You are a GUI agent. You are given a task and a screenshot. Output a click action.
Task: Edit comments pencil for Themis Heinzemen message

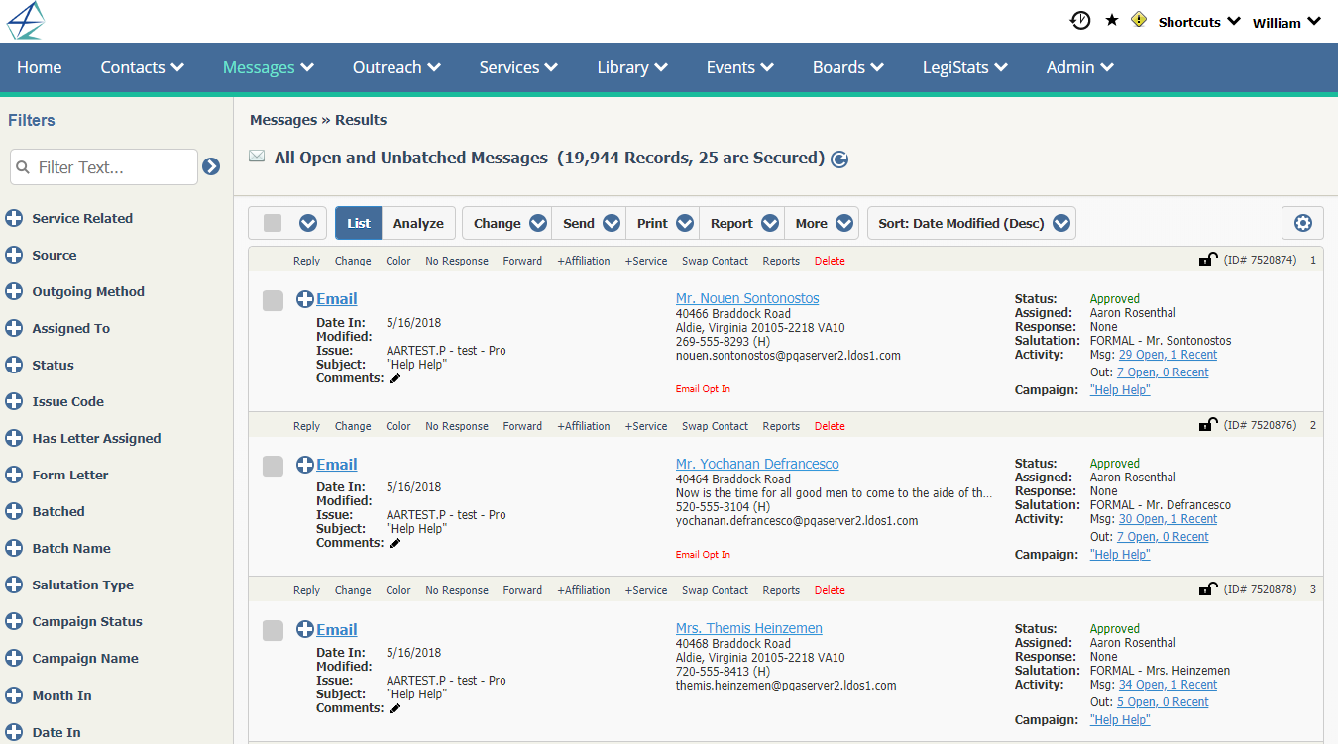[x=395, y=708]
